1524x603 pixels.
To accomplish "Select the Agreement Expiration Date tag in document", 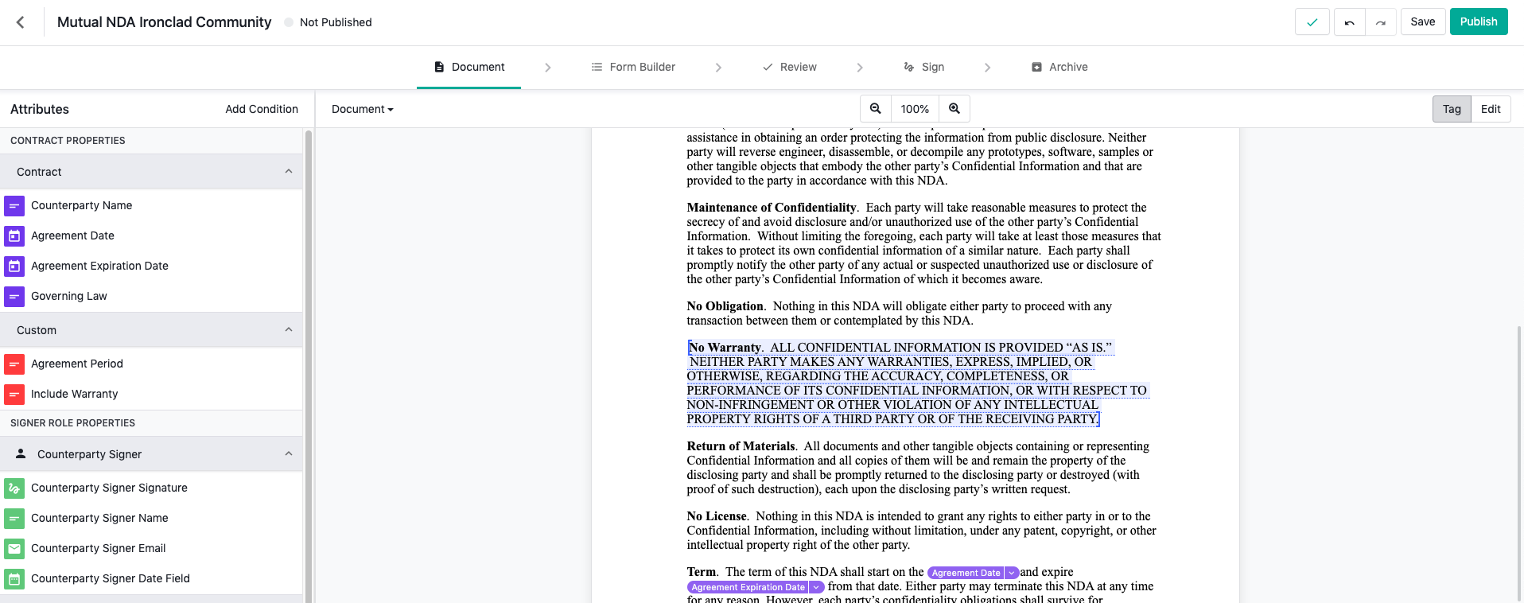I will (748, 587).
